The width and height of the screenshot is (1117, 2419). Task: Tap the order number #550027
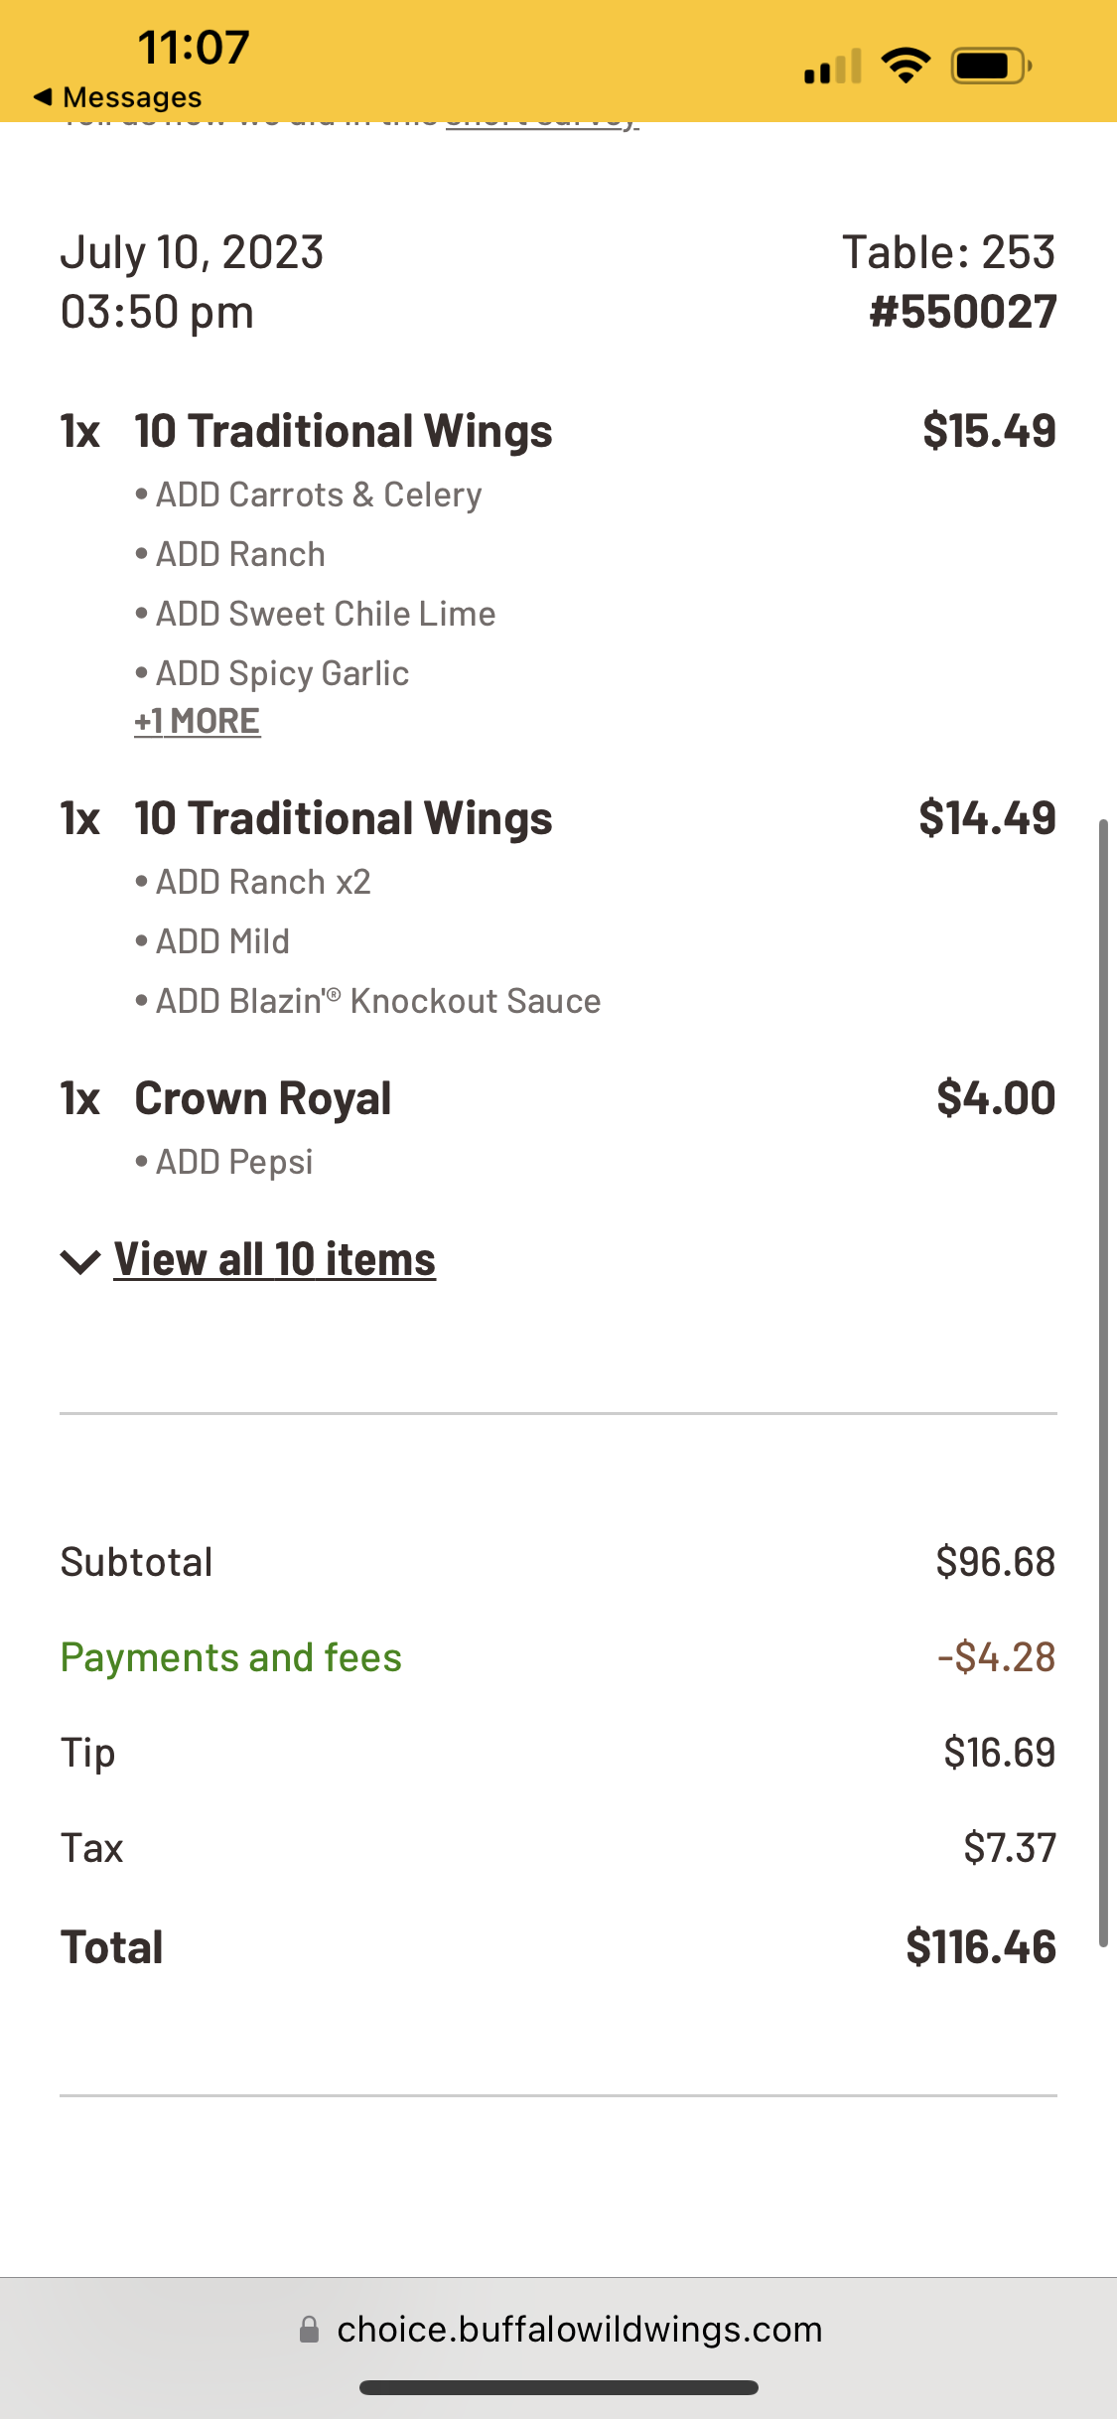pyautogui.click(x=962, y=312)
